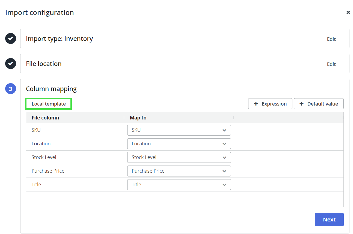This screenshot has height=234, width=353.
Task: Click the Map to column header
Action: tap(138, 118)
